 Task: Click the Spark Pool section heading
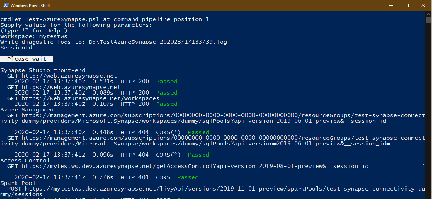tap(18, 183)
